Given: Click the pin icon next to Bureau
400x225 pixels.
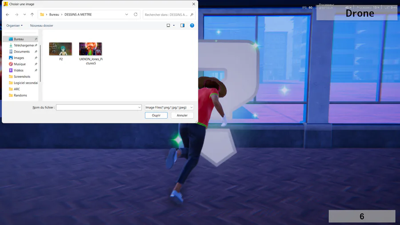Looking at the screenshot, I should coord(36,39).
